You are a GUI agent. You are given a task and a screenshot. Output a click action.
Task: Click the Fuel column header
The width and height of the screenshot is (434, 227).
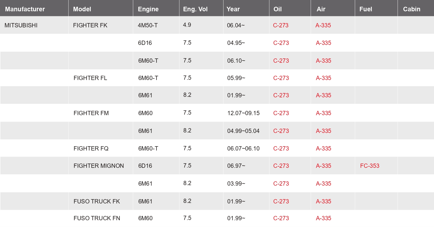(x=366, y=9)
